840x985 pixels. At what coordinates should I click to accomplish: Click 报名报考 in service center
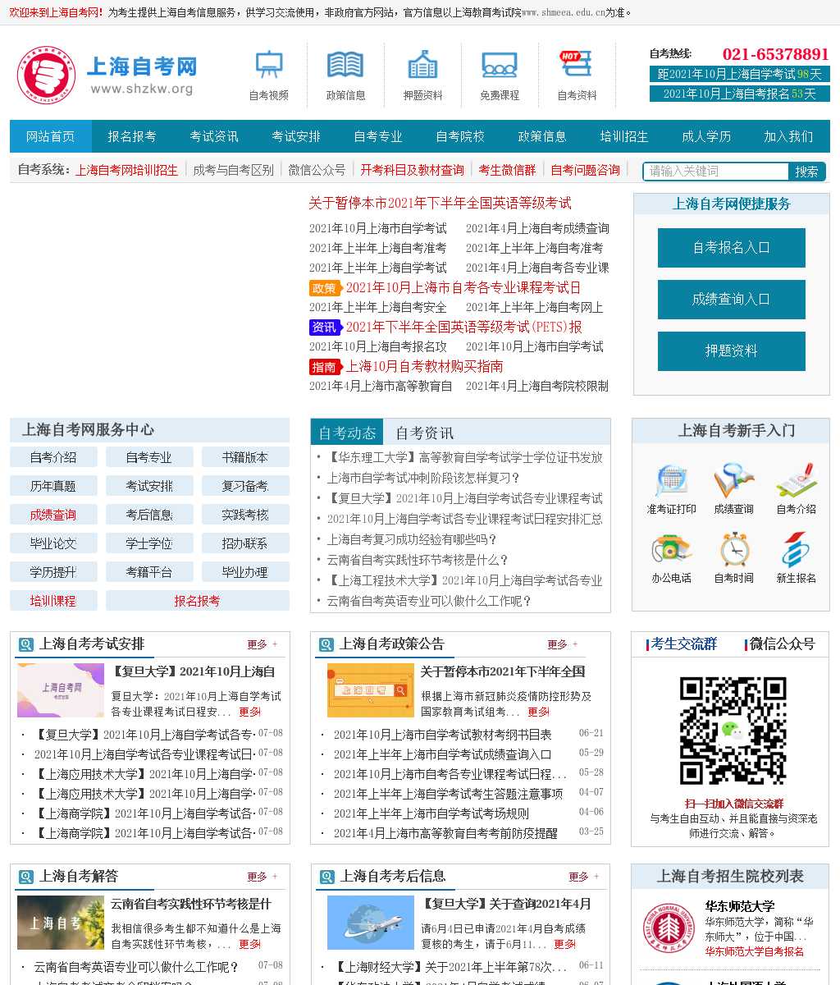[x=197, y=601]
